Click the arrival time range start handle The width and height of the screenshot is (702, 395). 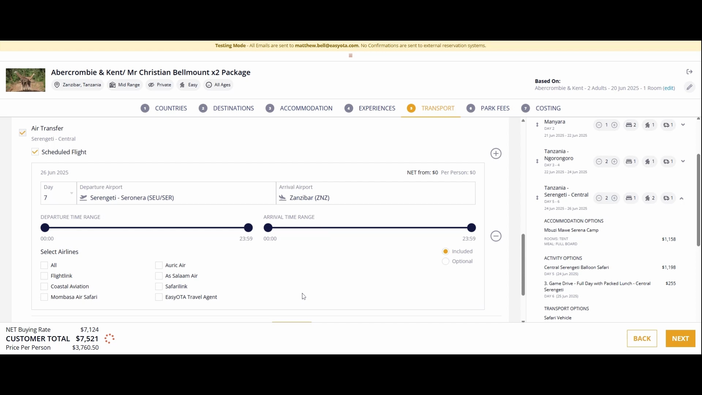click(268, 228)
